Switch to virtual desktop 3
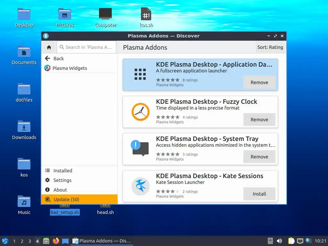Screen dimensions: 328x246 (x=30, y=241)
